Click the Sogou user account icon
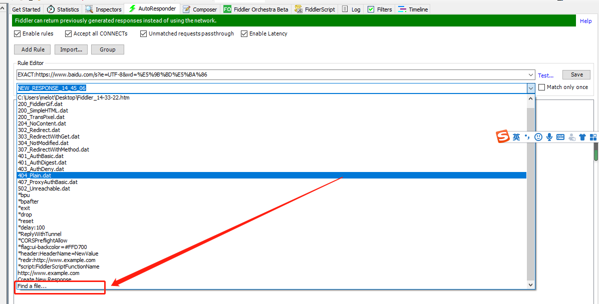This screenshot has height=304, width=599. pos(572,137)
